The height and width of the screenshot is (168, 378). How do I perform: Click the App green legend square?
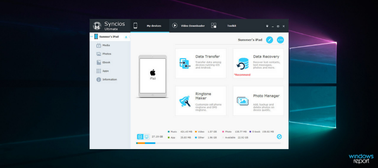168,137
